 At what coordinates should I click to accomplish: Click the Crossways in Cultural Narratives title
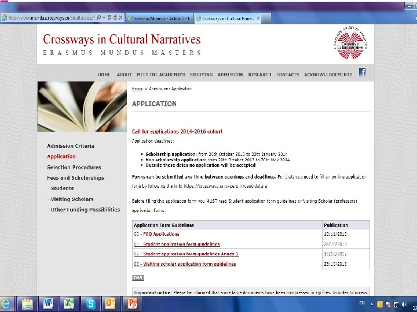122,39
